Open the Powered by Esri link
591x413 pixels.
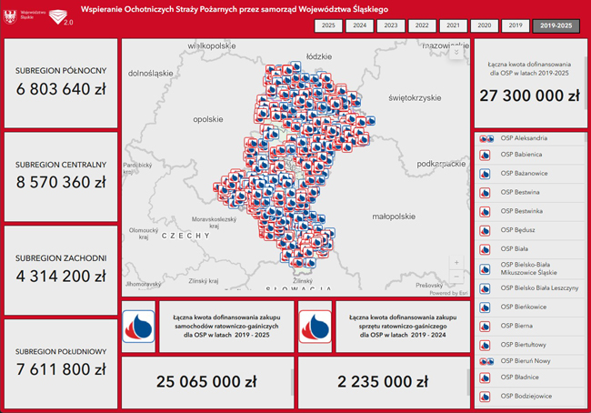[448, 293]
